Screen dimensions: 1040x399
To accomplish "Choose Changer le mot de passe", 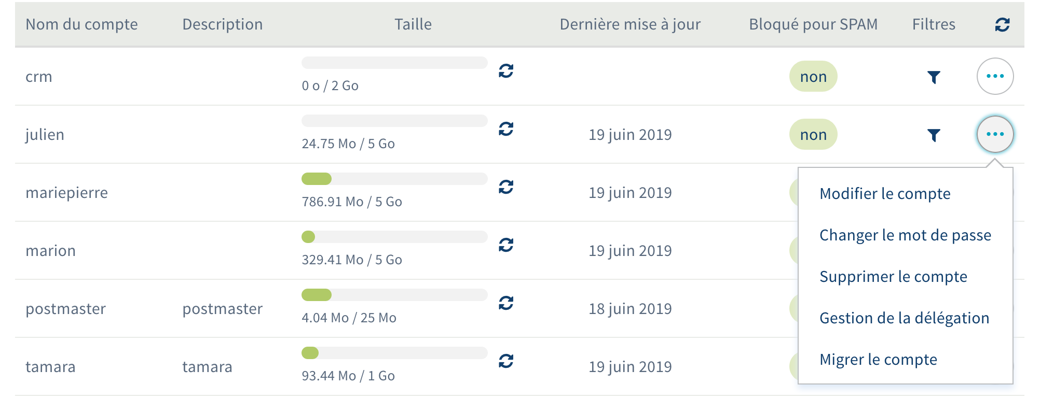I will point(905,235).
